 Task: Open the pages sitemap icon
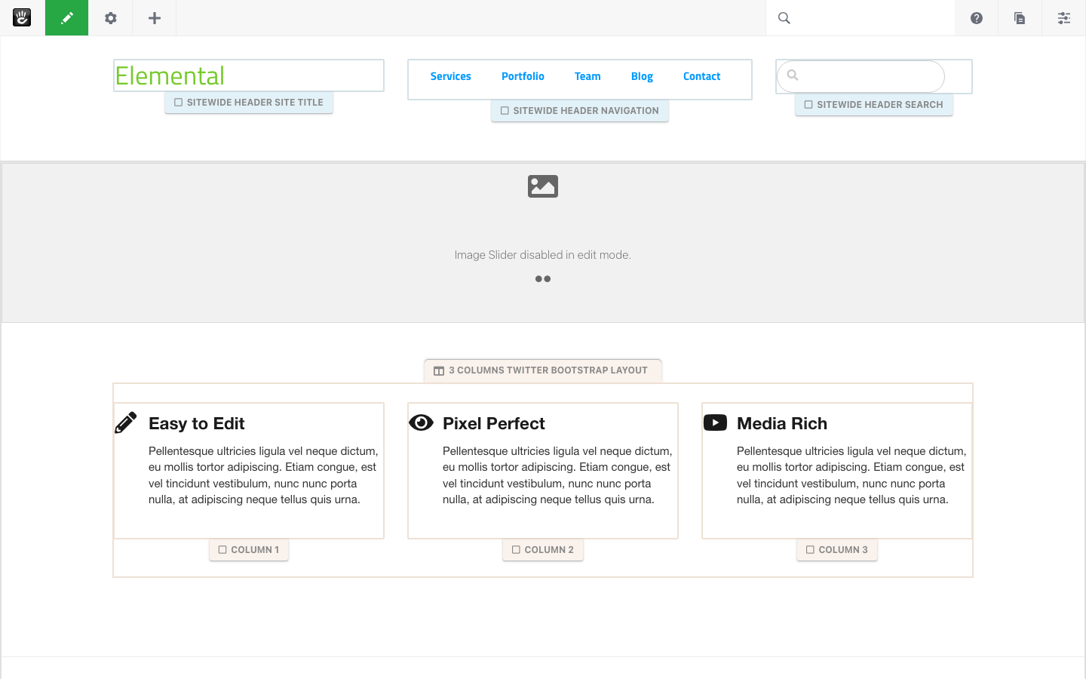[x=1020, y=18]
